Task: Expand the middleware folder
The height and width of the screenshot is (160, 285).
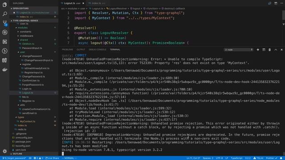Action: 27,36
